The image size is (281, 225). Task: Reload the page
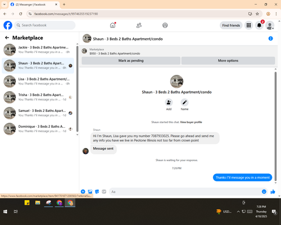tap(21, 14)
